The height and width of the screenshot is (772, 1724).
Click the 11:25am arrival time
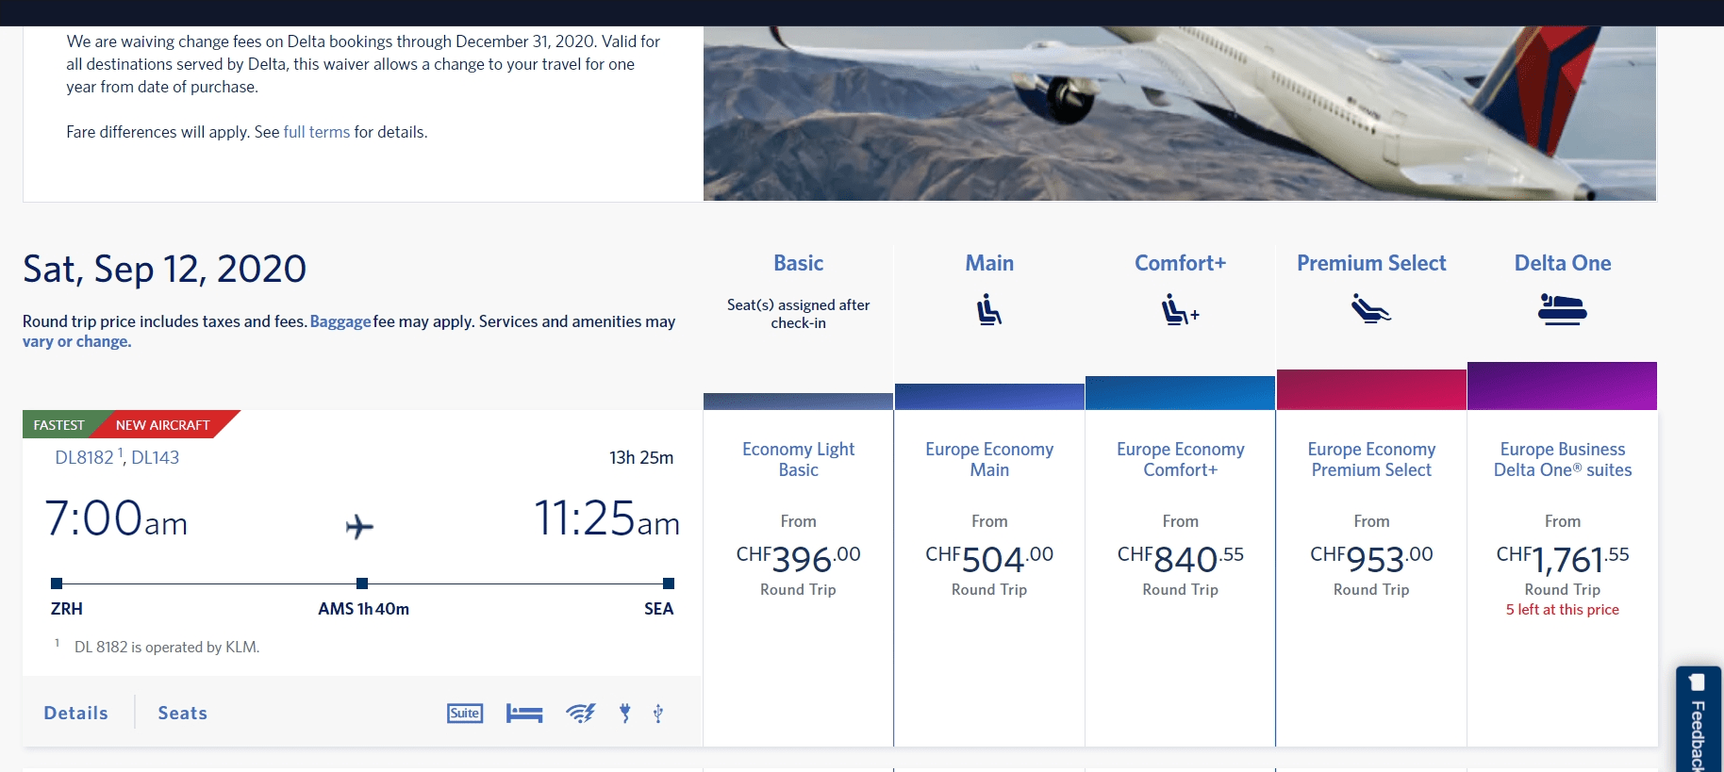(x=607, y=519)
